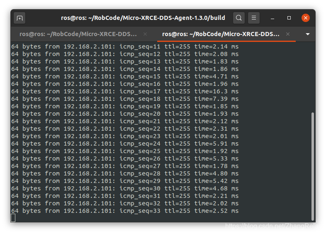Image resolution: width=326 pixels, height=234 pixels.
Task: Click the icmp_seq=20 ping line
Action: coord(125,114)
